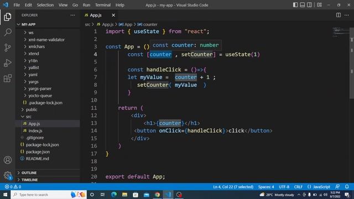Open the Run and Debug view
The image size is (354, 199).
click(x=7, y=63)
